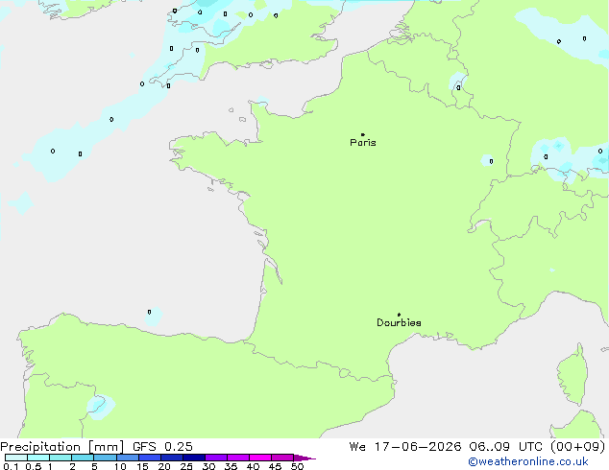The image size is (609, 470).
Task: Click the '0.5' legend scale value
Action: (34, 466)
